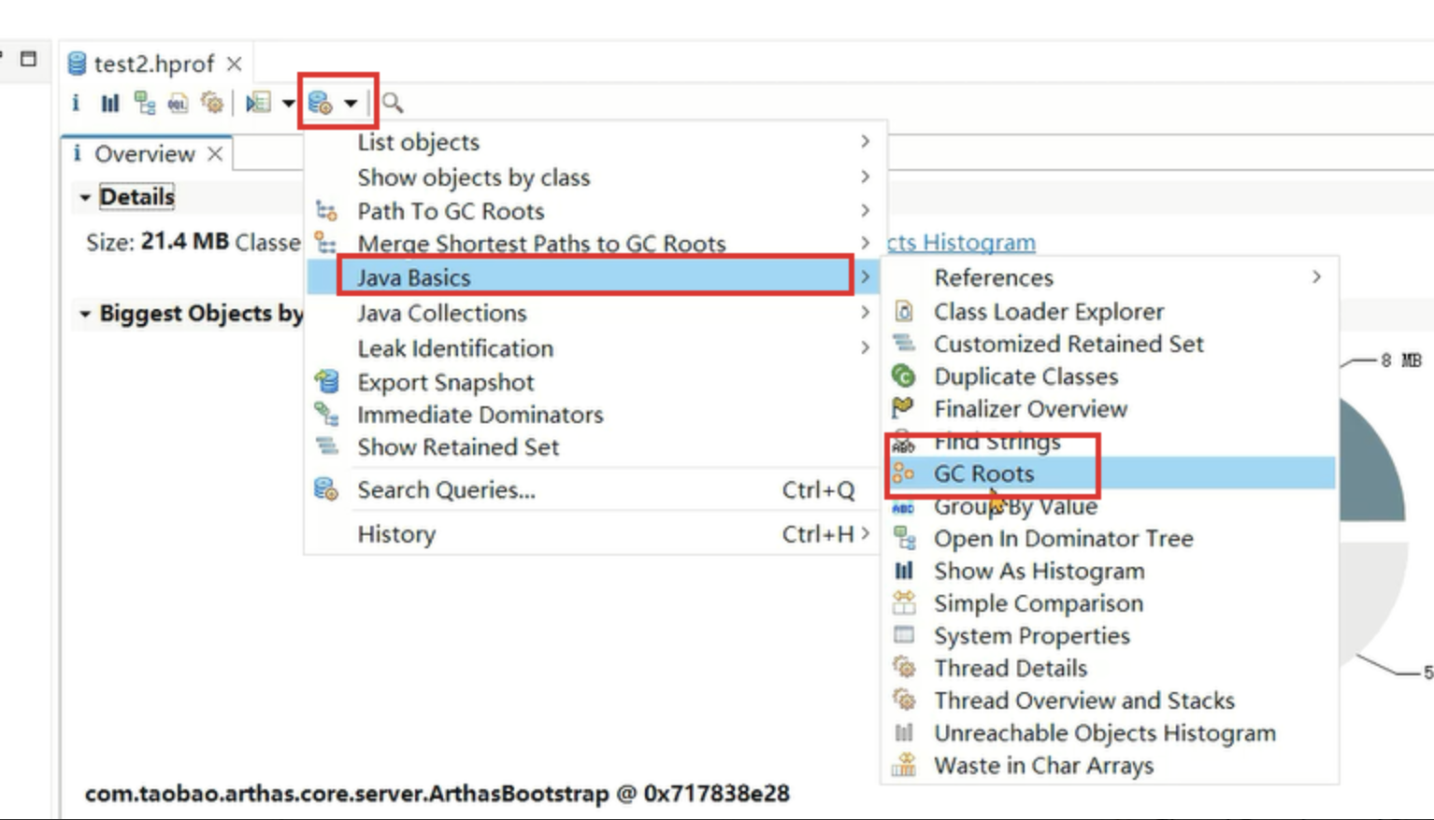
Task: Open the dominator tree toolbar icon
Action: 144,103
